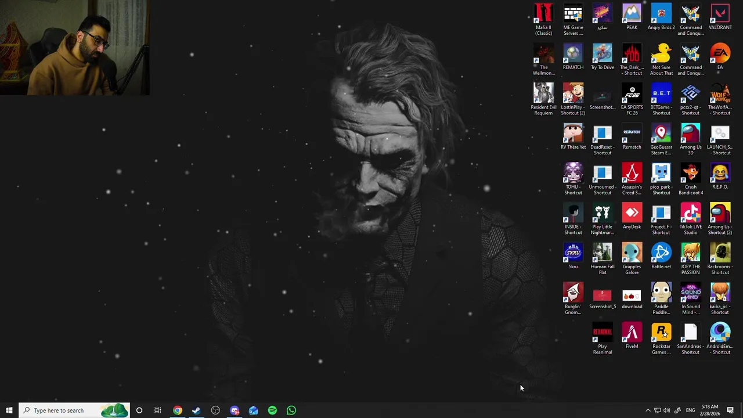Viewport: 743px width, 418px height.
Task: Open the Grapples Galore icon
Action: (x=632, y=258)
